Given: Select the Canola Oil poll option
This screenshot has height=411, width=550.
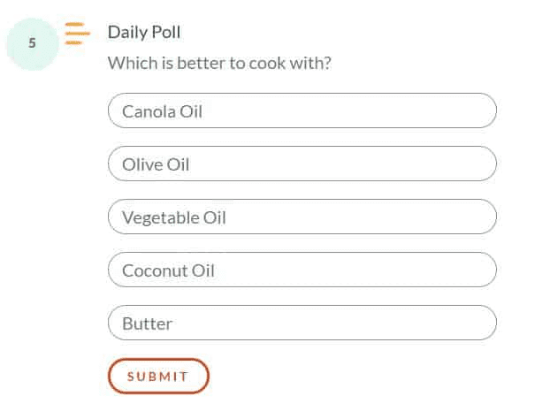Looking at the screenshot, I should click(302, 110).
